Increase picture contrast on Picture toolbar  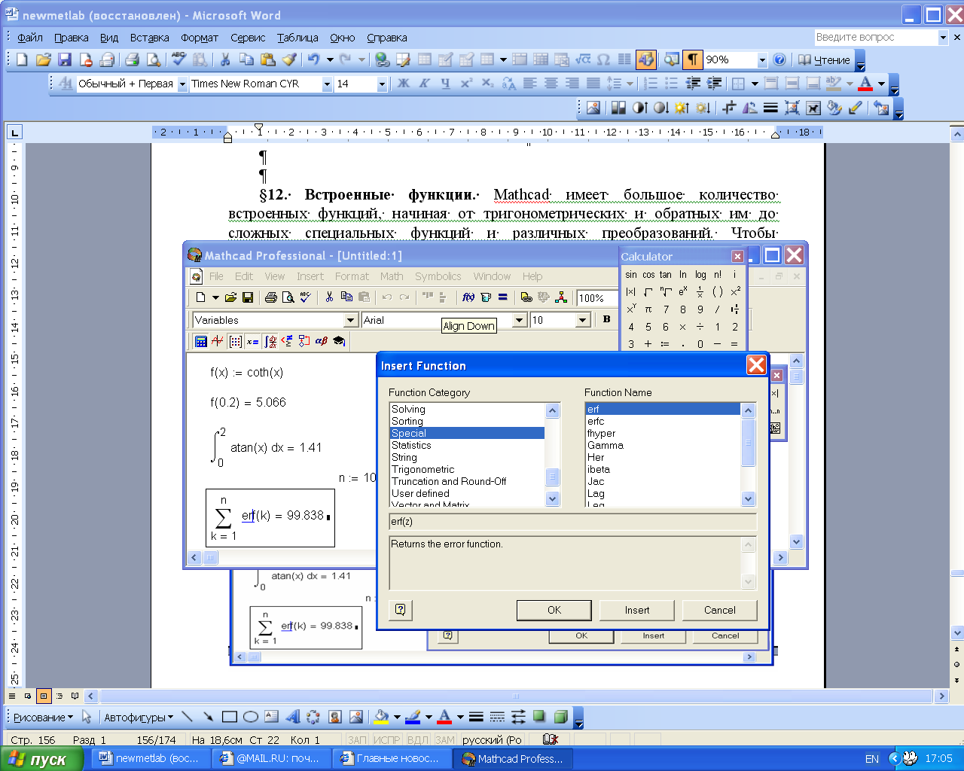639,108
